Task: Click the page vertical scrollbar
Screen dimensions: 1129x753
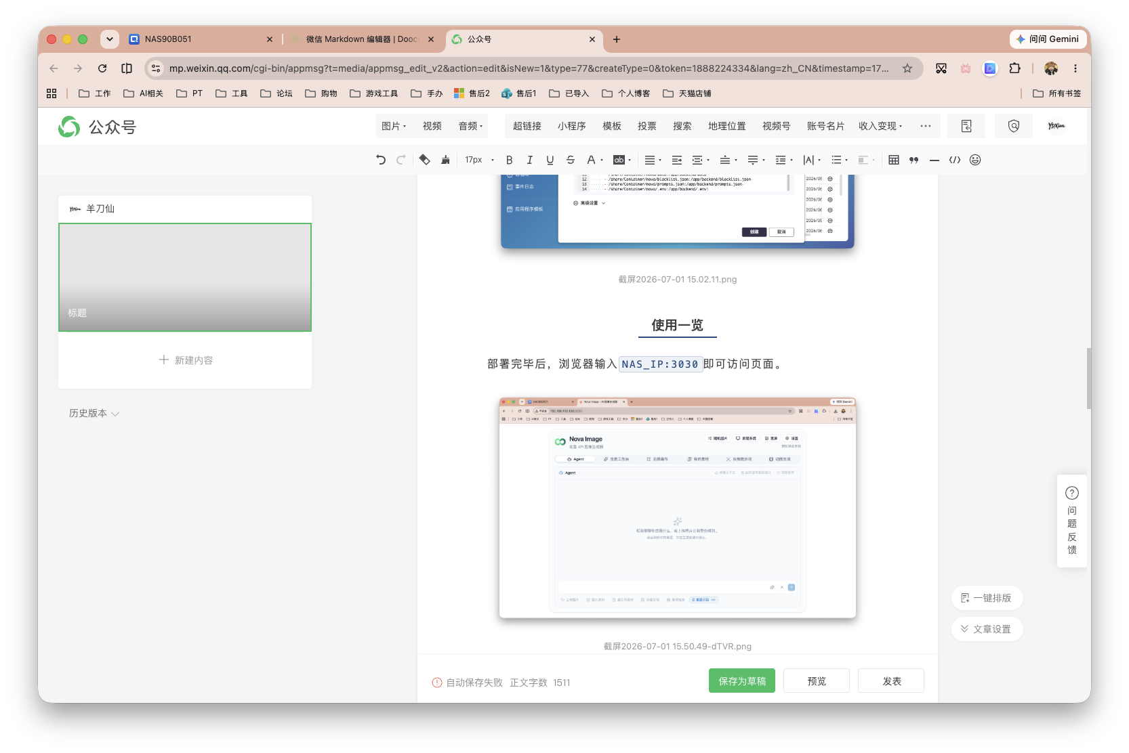Action: pyautogui.click(x=1088, y=379)
